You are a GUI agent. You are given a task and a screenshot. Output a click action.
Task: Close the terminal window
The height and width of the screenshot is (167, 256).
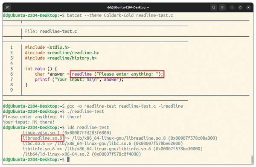pos(248,8)
